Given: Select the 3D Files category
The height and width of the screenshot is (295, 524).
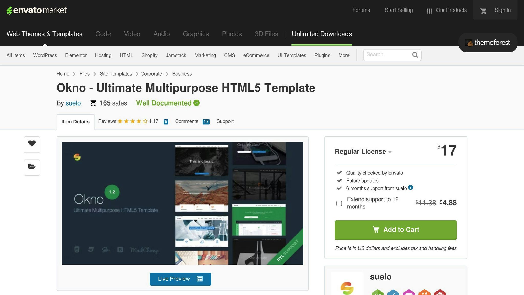Looking at the screenshot, I should pos(266,34).
